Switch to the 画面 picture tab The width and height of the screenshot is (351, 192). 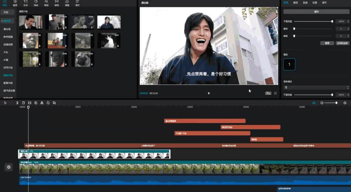[x=286, y=3]
